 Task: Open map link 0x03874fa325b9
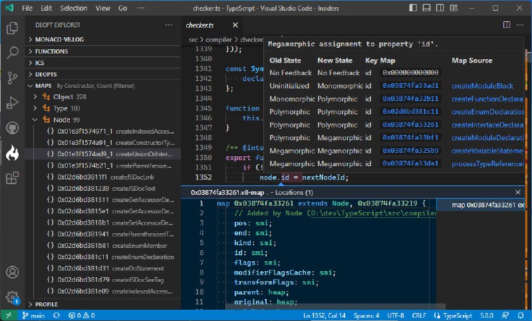click(410, 150)
